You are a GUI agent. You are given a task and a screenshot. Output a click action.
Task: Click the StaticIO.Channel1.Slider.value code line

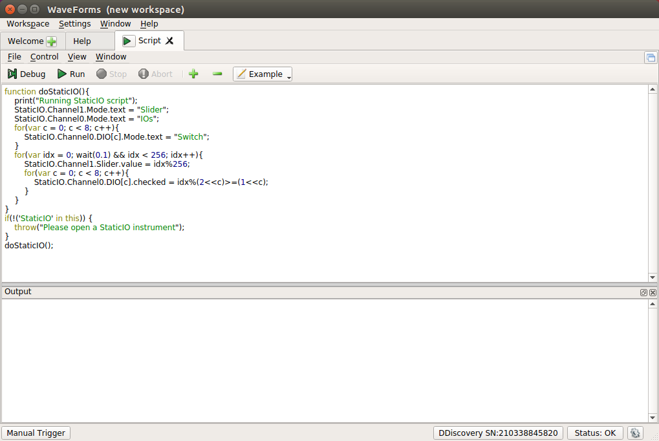[x=107, y=164]
